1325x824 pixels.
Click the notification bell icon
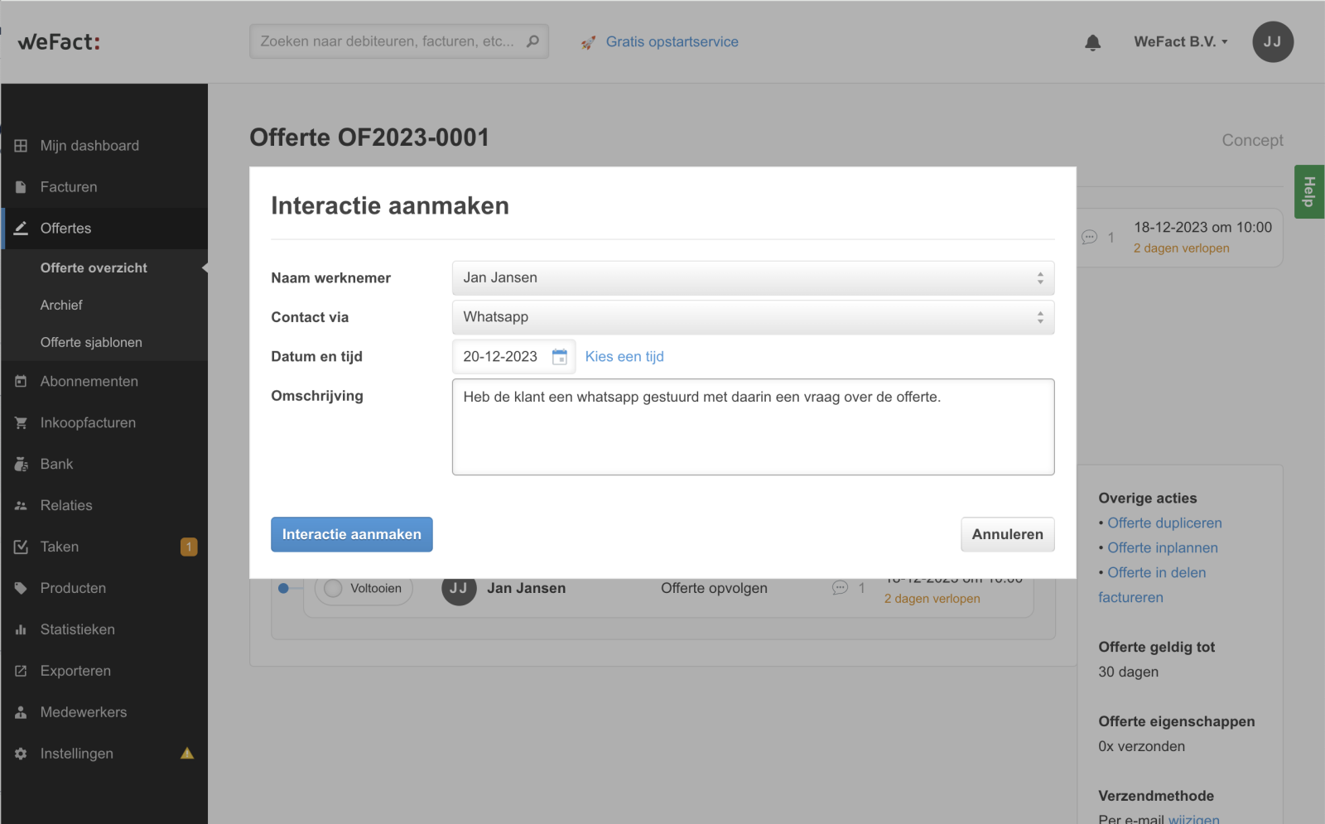pyautogui.click(x=1092, y=42)
